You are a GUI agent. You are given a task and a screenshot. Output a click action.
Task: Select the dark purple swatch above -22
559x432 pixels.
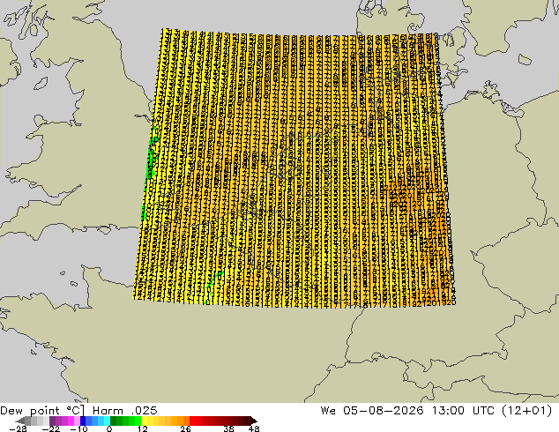[x=52, y=421]
